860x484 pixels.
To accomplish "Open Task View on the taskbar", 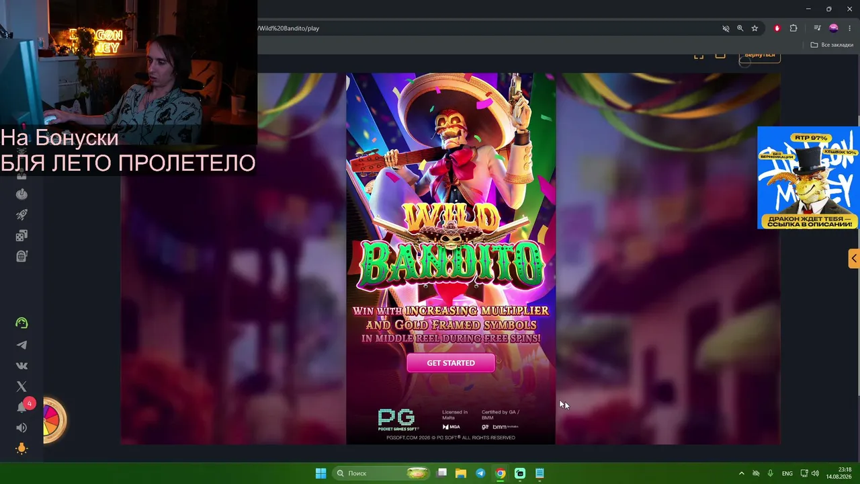I will (x=442, y=473).
